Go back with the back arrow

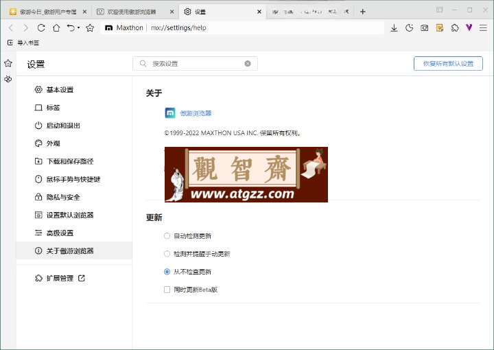(11, 28)
